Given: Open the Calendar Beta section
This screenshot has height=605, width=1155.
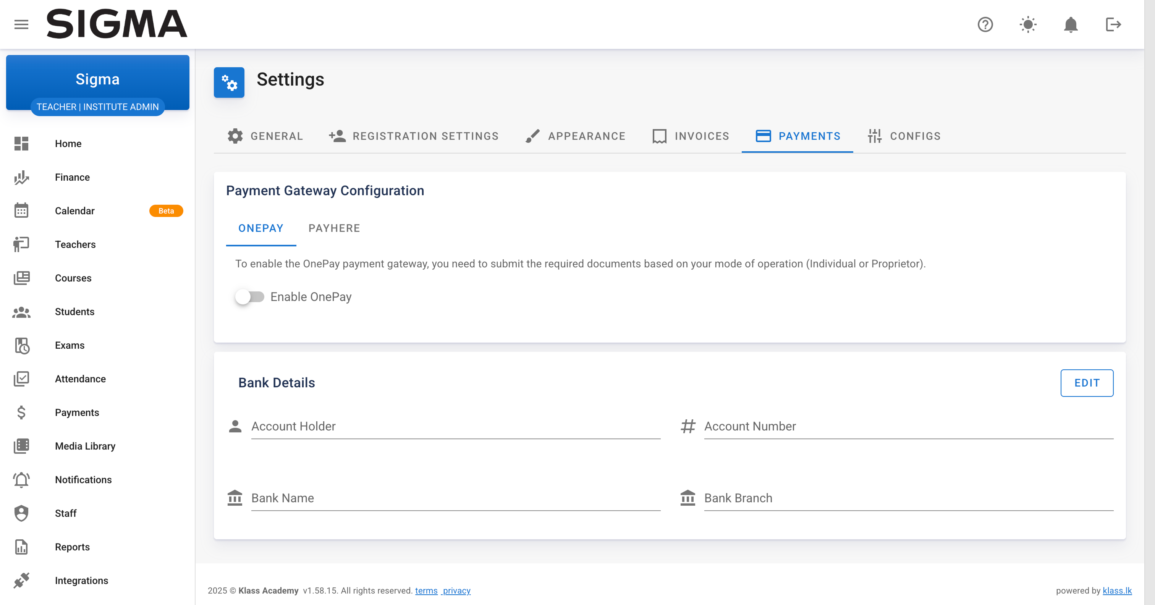Looking at the screenshot, I should [x=74, y=210].
